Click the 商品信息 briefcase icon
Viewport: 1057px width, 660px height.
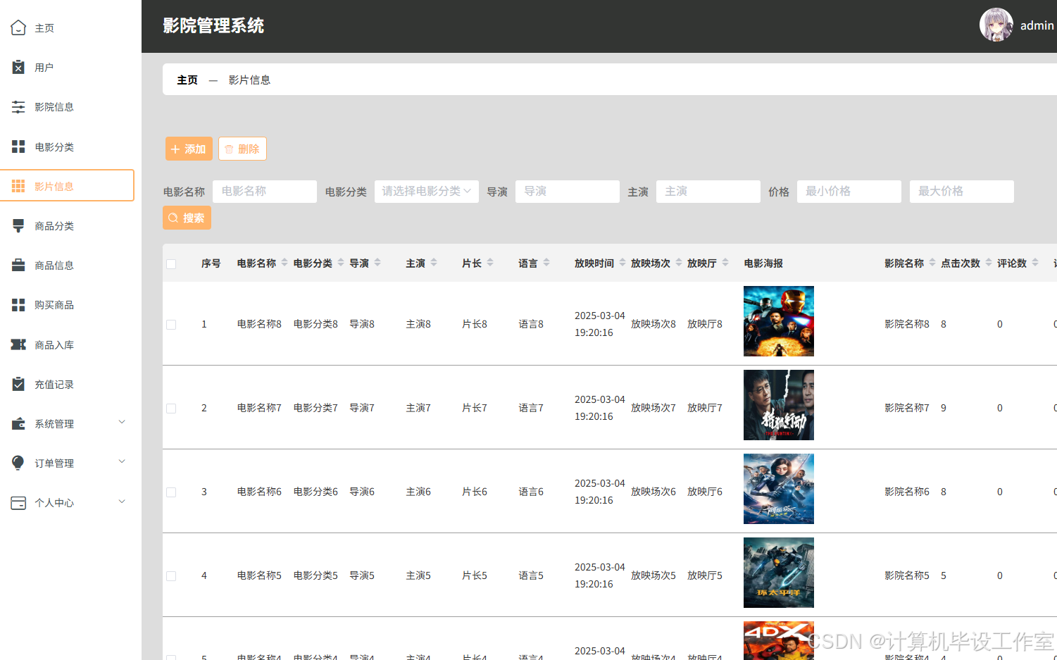18,266
